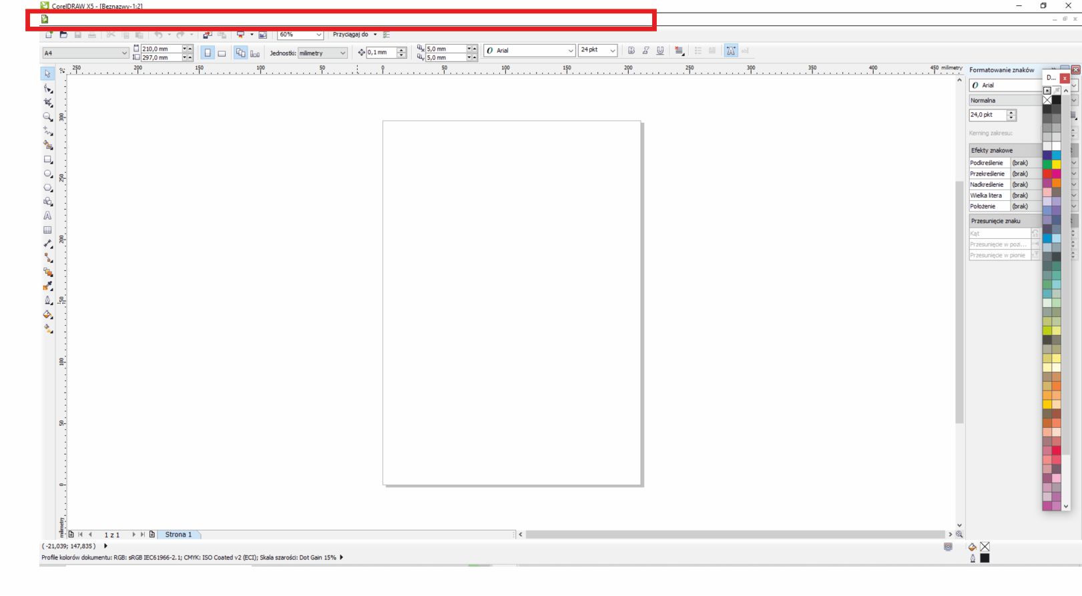This screenshot has width=1082, height=596.
Task: Pick the yellow swatch in the color palette
Action: click(x=1056, y=165)
